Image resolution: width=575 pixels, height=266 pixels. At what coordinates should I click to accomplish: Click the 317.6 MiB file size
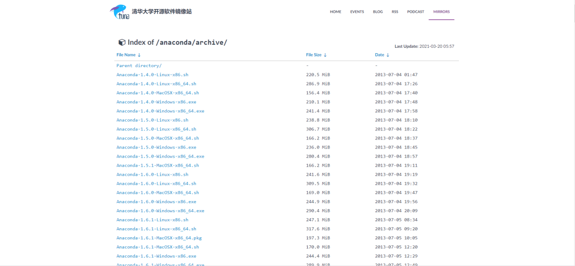pyautogui.click(x=318, y=229)
